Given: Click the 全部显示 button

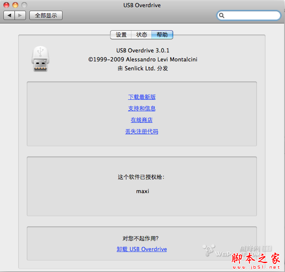Looking at the screenshot, I should 46,15.
